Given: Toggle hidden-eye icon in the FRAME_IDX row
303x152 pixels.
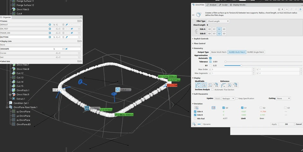Looking at the screenshot, I should click(x=72, y=33).
